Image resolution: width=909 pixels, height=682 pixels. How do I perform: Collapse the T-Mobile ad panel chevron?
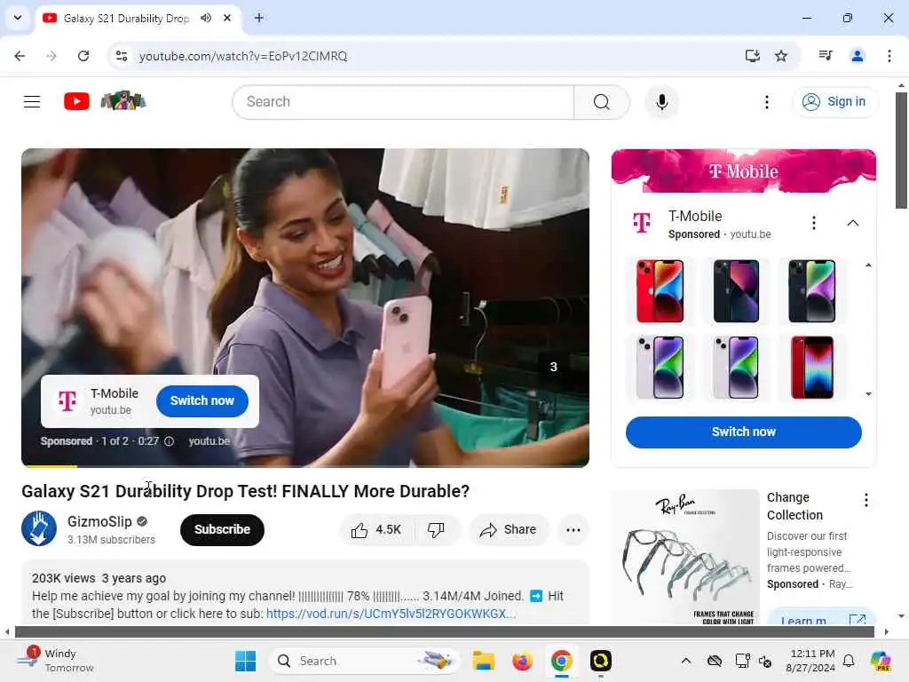pyautogui.click(x=852, y=223)
